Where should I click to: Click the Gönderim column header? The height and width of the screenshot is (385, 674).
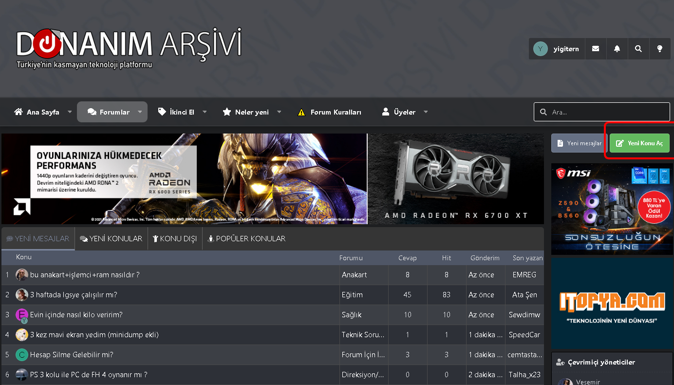point(485,258)
